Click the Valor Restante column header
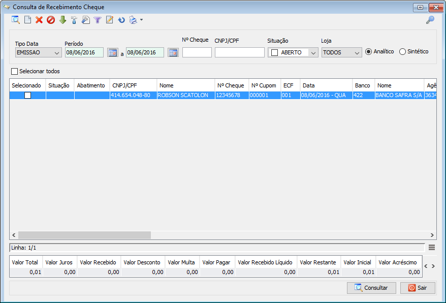 point(319,262)
